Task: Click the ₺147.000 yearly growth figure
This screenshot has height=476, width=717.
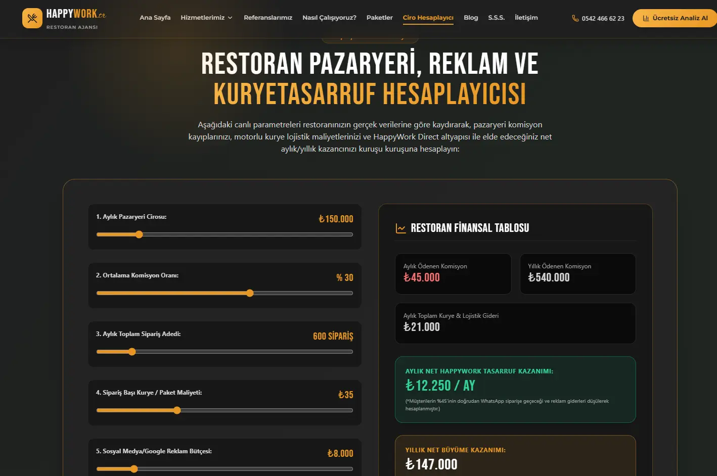Action: 431,464
